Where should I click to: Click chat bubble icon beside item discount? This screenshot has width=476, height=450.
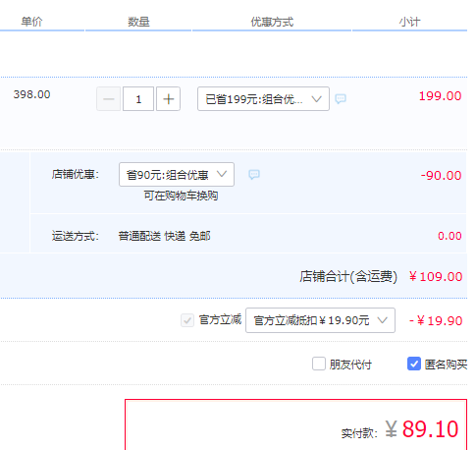tap(341, 98)
